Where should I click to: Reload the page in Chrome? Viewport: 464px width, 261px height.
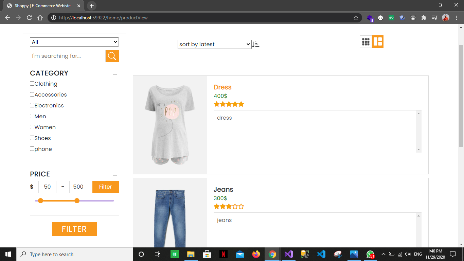coord(29,18)
